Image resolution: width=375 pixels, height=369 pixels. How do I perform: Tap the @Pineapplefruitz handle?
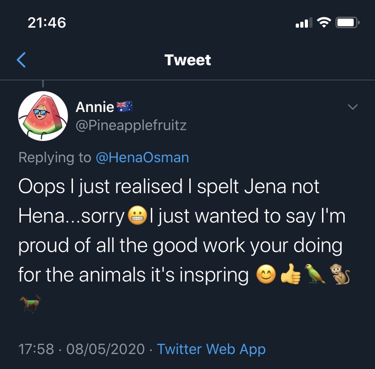(131, 125)
